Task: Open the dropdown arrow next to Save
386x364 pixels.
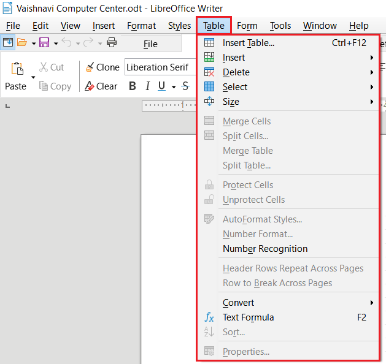Action: [56, 44]
